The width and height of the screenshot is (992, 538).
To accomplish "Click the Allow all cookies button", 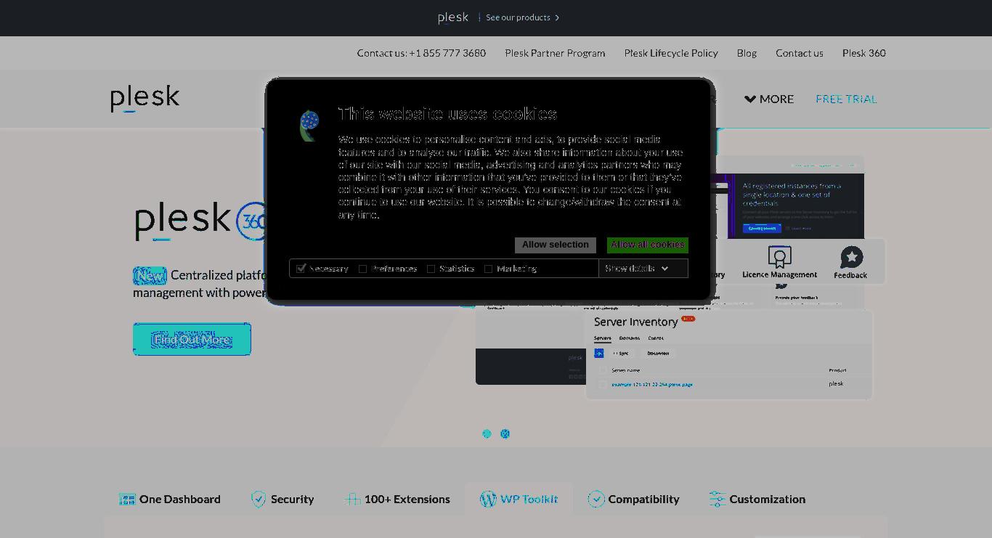I will tap(648, 245).
